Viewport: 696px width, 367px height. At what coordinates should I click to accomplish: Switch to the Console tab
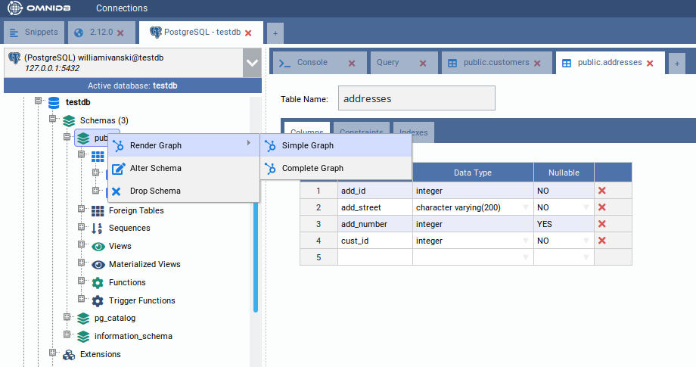click(312, 63)
